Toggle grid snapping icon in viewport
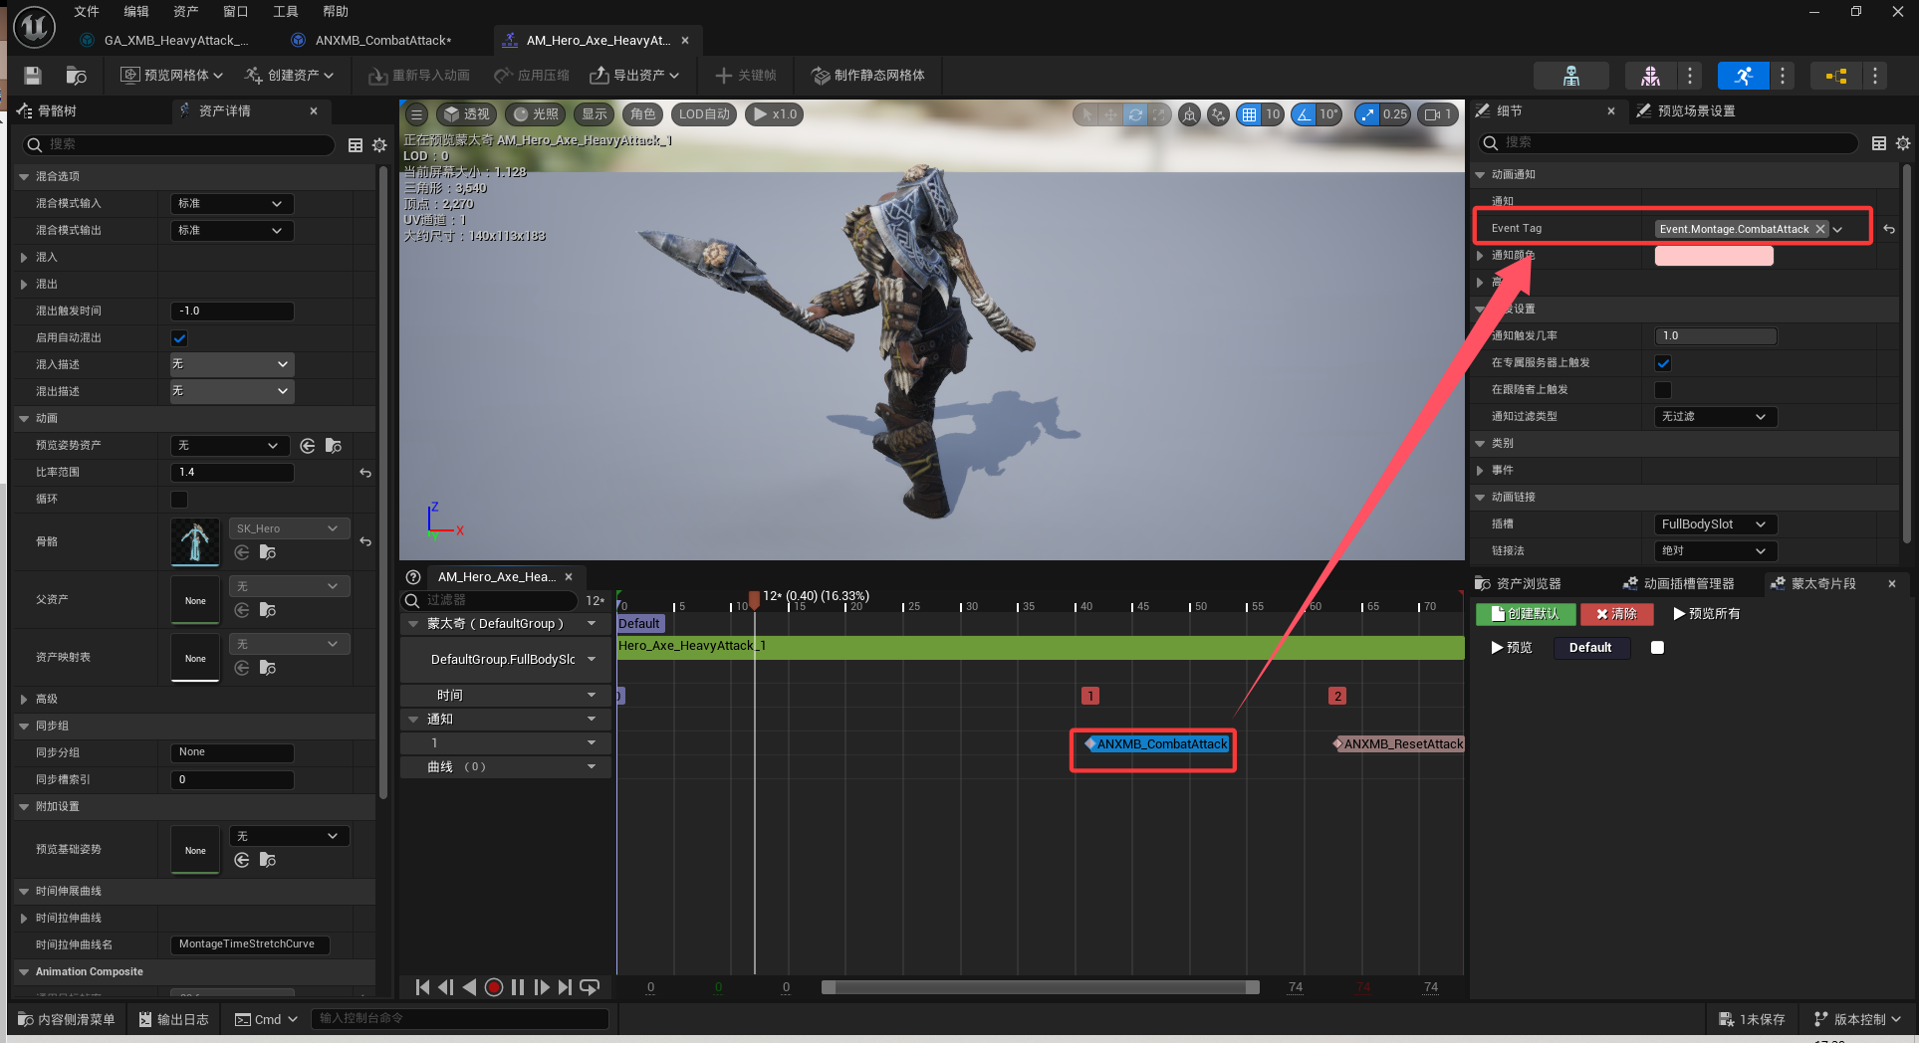1919x1043 pixels. click(1249, 114)
